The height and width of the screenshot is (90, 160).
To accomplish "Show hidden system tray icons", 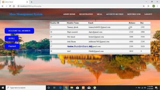I will pos(136,88).
